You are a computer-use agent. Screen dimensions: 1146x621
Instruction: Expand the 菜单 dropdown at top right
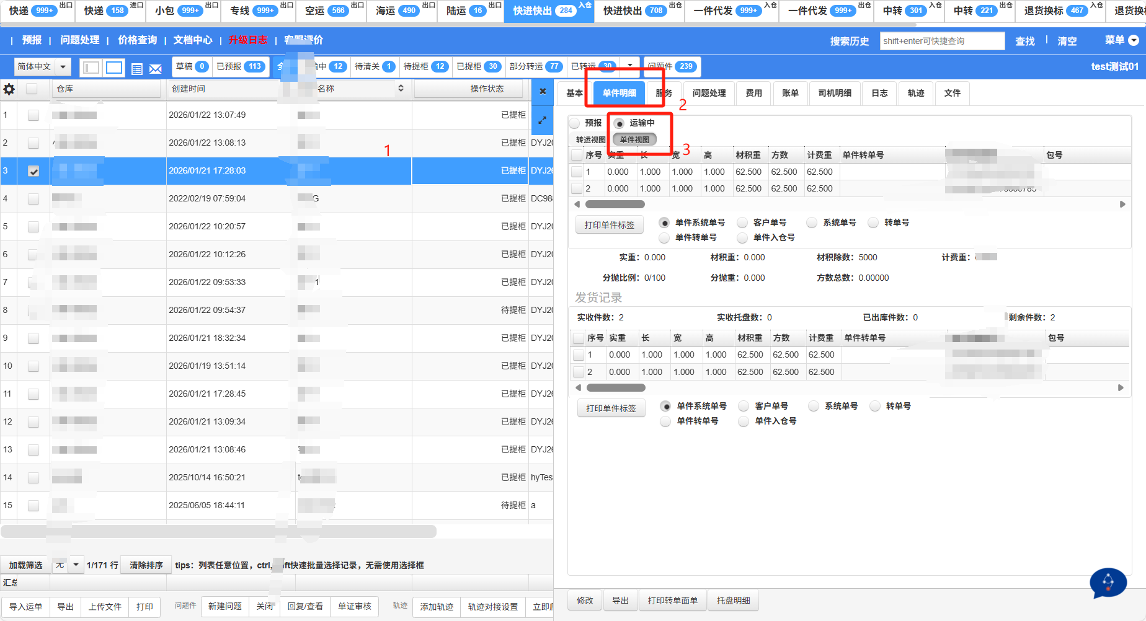(x=1134, y=40)
